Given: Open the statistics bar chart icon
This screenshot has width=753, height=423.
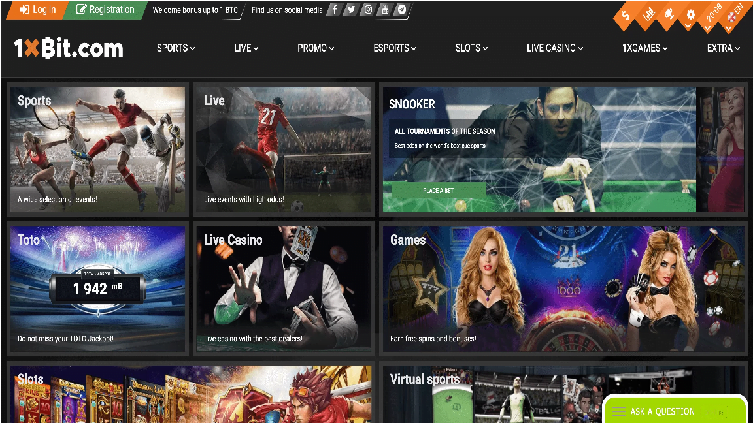Looking at the screenshot, I should coord(648,14).
